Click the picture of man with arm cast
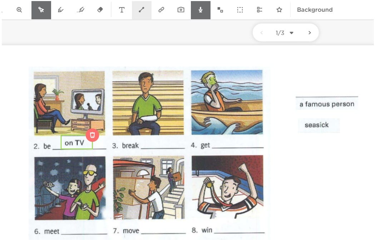The width and height of the screenshot is (376, 240). click(x=148, y=103)
